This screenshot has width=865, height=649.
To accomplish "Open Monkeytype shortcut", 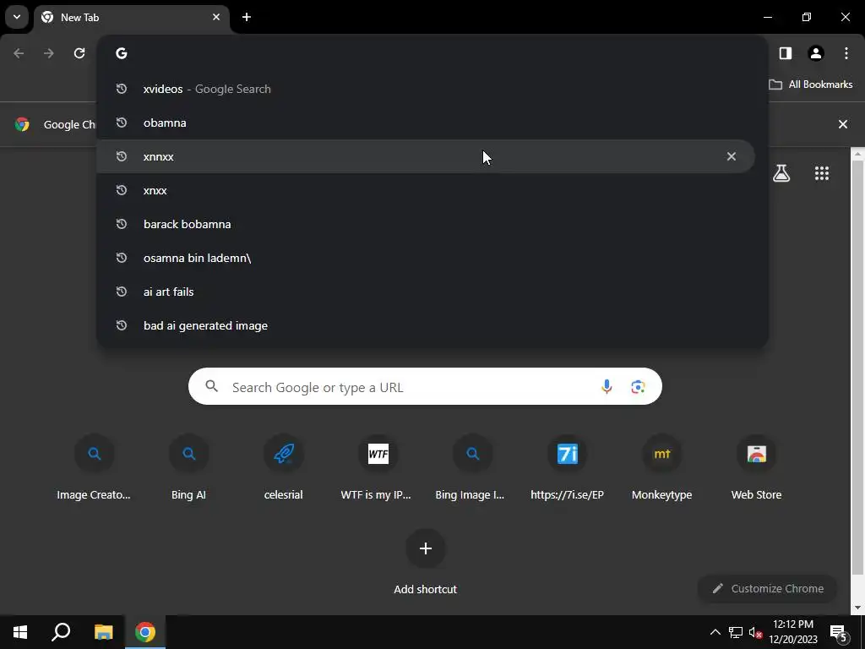I will point(662,468).
